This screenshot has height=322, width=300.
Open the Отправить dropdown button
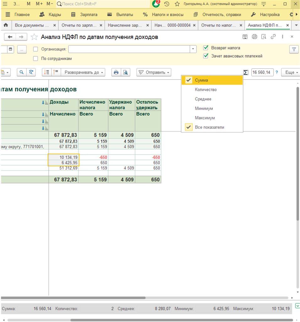[154, 72]
